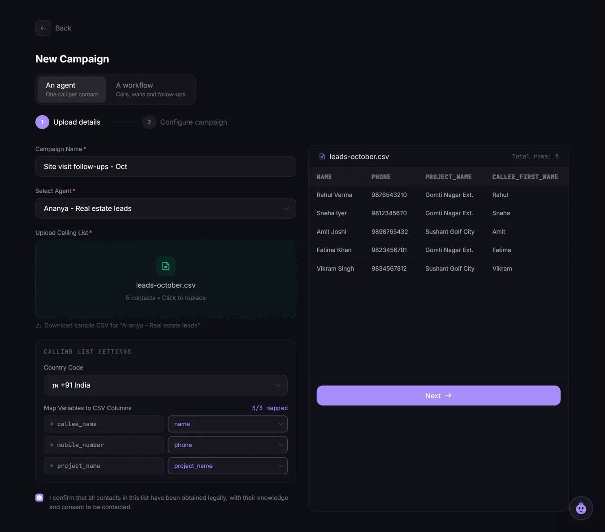Open the Country Code dropdown
Image resolution: width=605 pixels, height=532 pixels.
click(x=166, y=385)
